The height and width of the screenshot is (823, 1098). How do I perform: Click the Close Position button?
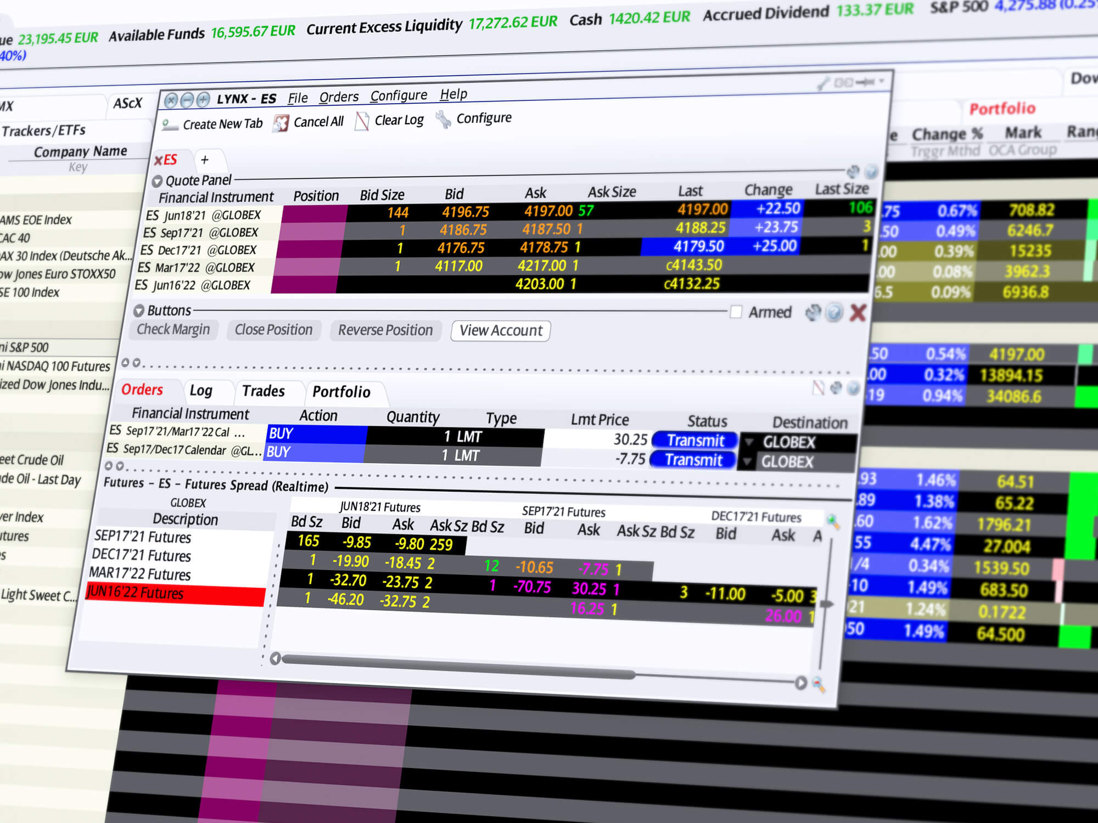point(273,330)
